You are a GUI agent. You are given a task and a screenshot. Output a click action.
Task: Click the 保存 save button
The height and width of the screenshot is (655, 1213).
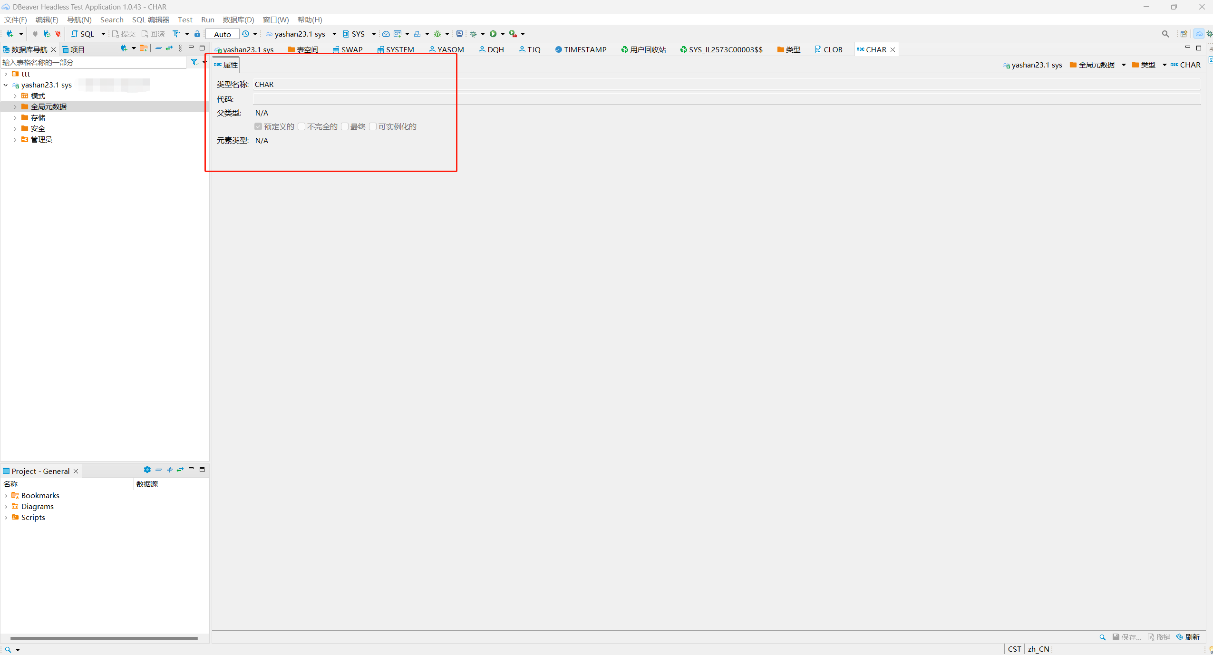1127,637
